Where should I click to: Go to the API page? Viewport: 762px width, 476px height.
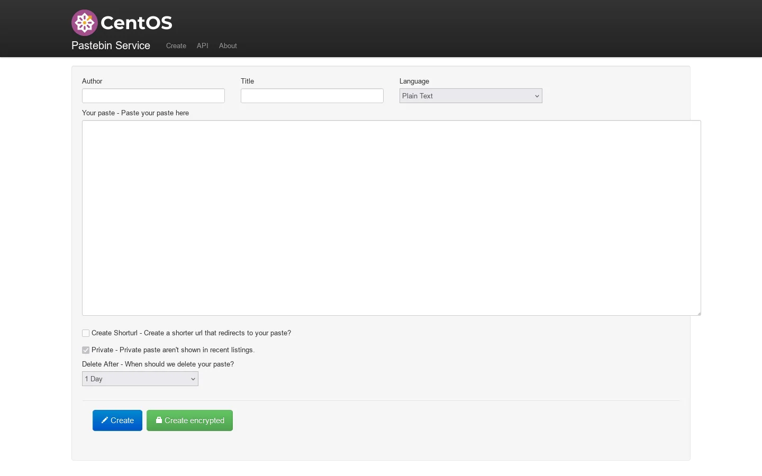[203, 45]
